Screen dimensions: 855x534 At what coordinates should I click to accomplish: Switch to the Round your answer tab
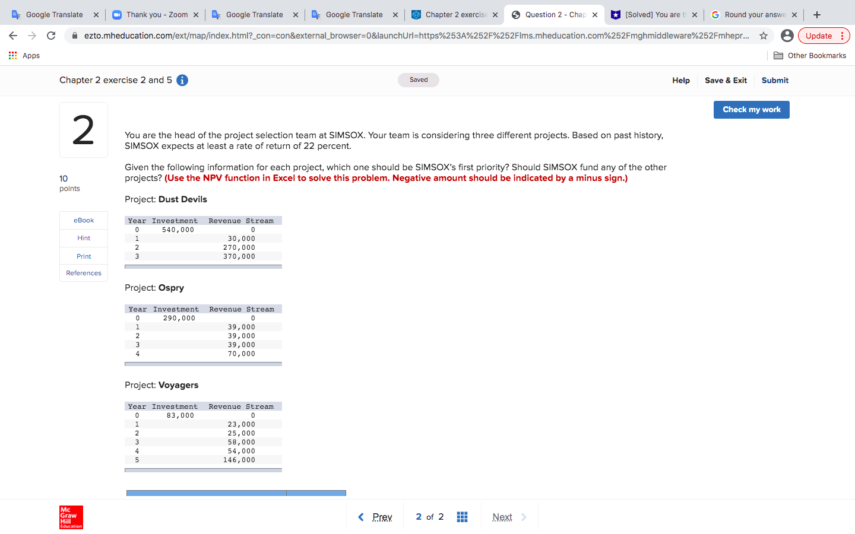pos(755,15)
